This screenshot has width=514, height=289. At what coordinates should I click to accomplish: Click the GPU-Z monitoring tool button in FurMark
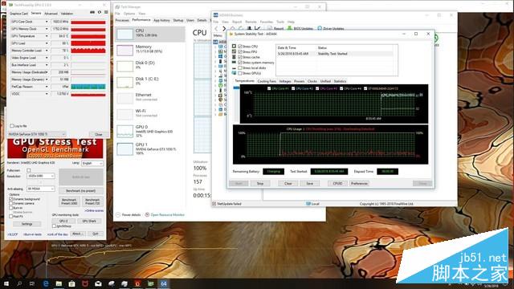click(63, 222)
